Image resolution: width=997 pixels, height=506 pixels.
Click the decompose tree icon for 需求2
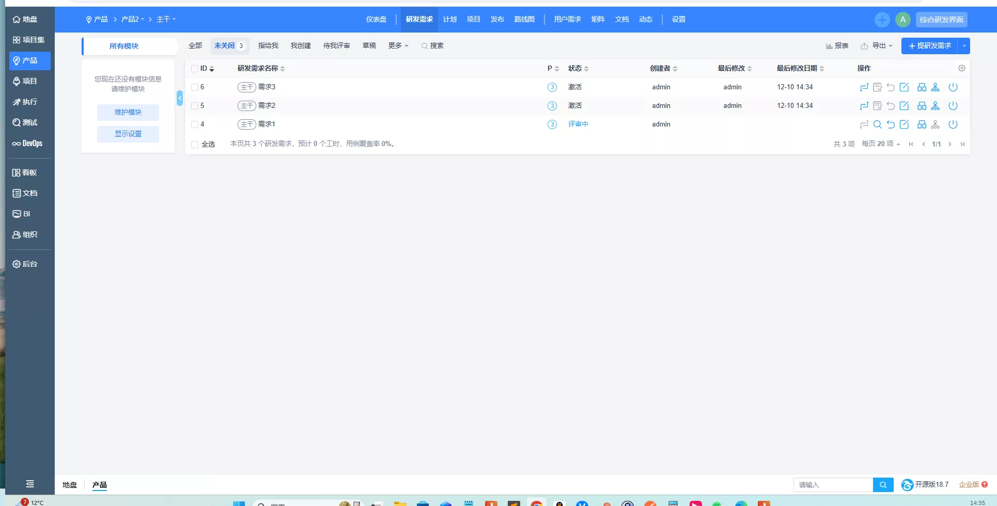coord(935,106)
